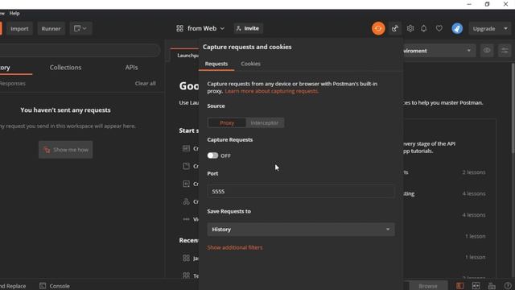Expand the Upgrade dropdown arrow
The image size is (515, 290).
point(505,29)
